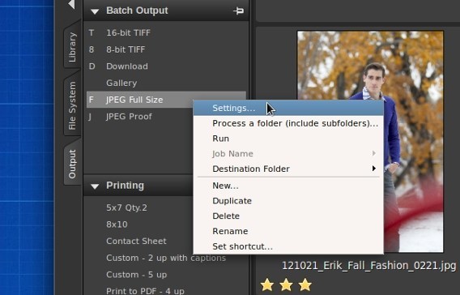Screen dimensions: 460x295
Task: Click the Batch Output section header
Action: point(166,11)
